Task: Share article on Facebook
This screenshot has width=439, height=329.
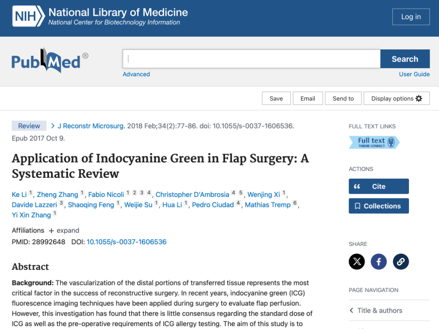Action: [x=379, y=261]
